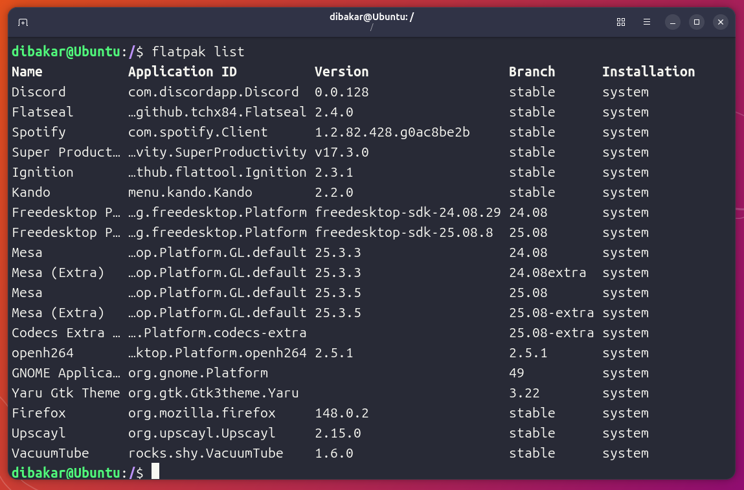
Task: Select the openh264 name entry
Action: click(x=42, y=353)
